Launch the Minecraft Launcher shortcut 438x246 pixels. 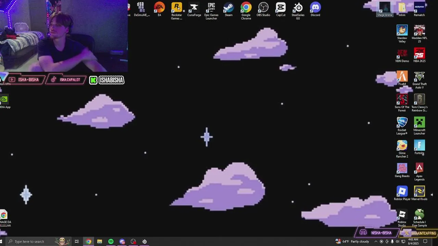click(419, 126)
